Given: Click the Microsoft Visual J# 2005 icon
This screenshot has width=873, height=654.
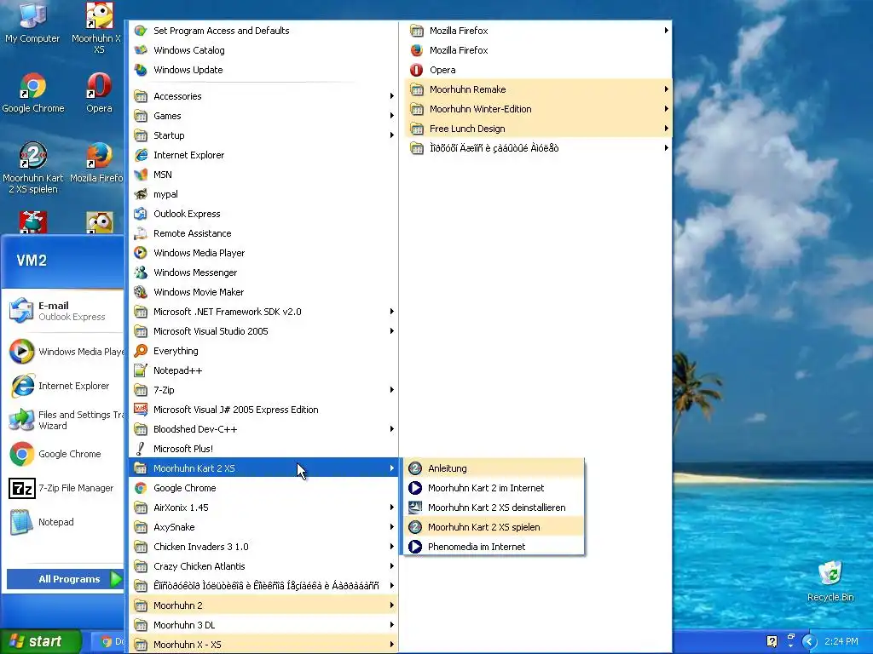Looking at the screenshot, I should (141, 410).
